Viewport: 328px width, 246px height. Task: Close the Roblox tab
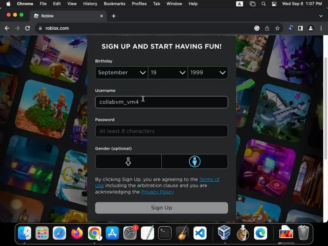[x=102, y=16]
